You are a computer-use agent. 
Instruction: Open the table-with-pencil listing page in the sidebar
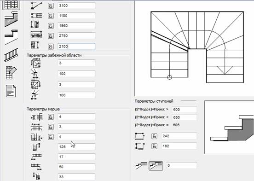click(11, 73)
